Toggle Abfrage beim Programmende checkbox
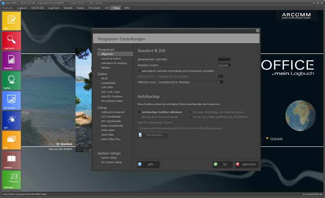This screenshot has width=325, height=198. 139,117
